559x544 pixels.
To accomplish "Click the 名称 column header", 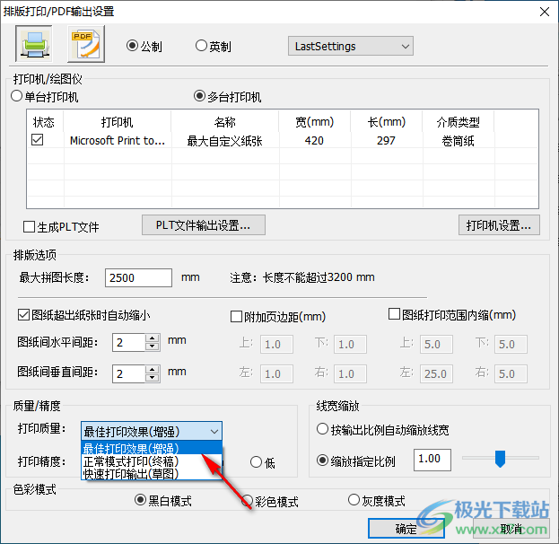I will coord(225,122).
